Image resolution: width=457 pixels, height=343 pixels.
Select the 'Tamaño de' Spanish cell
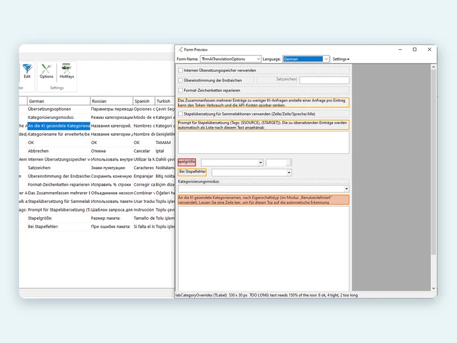144,218
